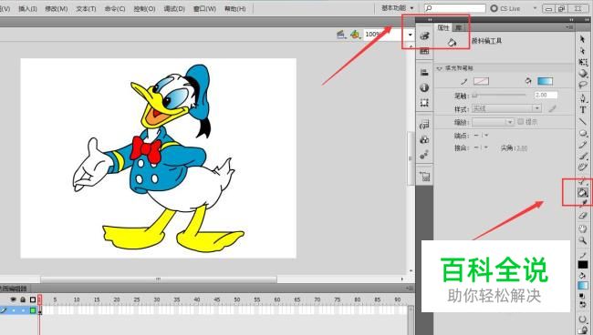This screenshot has width=593, height=335.
Task: Open the 调试(D) menu
Action: [x=174, y=8]
